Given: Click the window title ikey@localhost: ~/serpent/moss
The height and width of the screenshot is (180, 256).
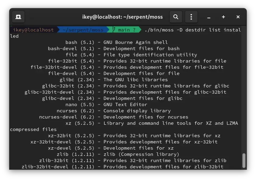Looking at the screenshot, I should coord(123,17).
